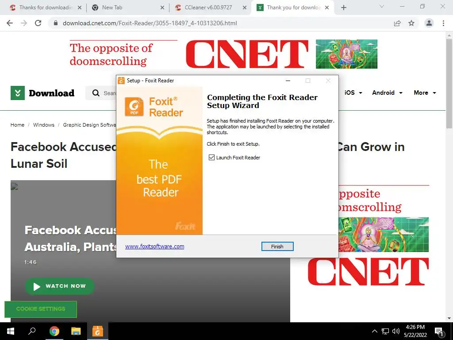Select the Thank you for download tab
This screenshot has height=340, width=453.
(293, 8)
